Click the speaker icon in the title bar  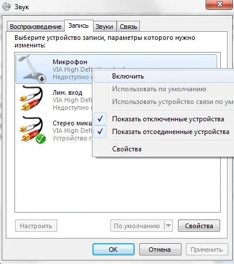tap(7, 7)
